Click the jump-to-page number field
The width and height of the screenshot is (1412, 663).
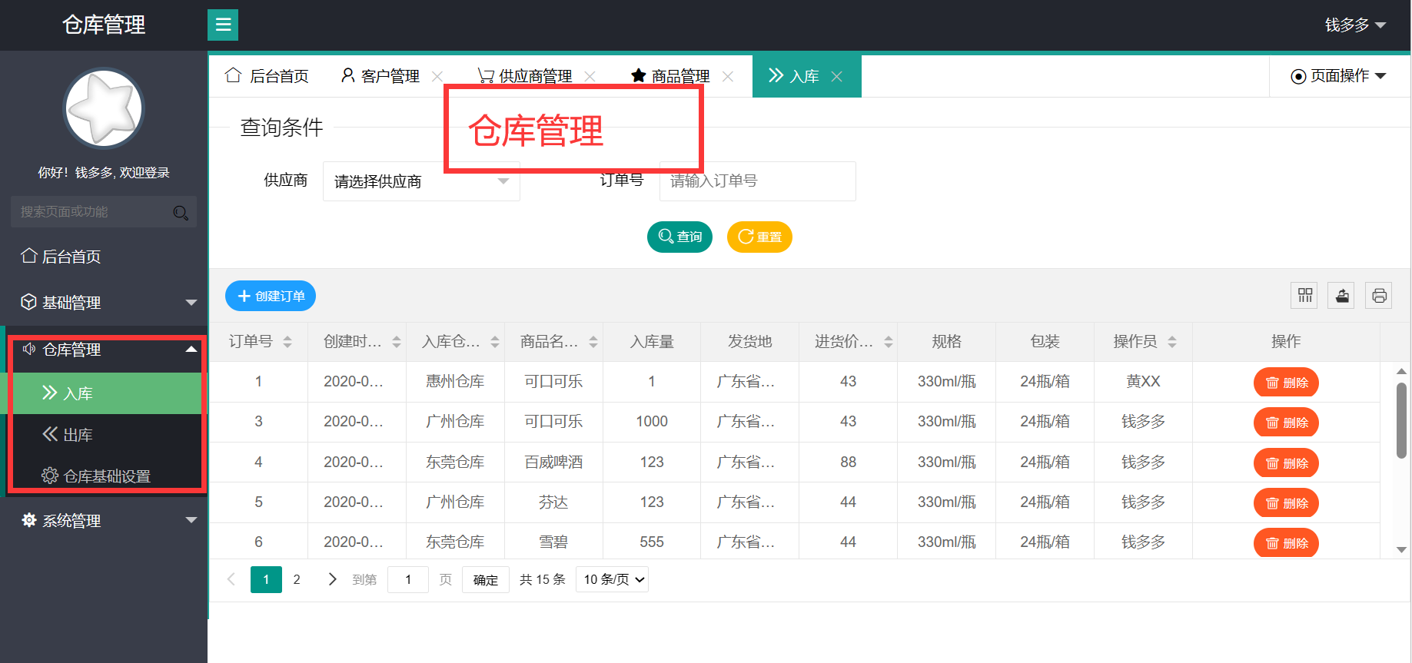click(408, 579)
